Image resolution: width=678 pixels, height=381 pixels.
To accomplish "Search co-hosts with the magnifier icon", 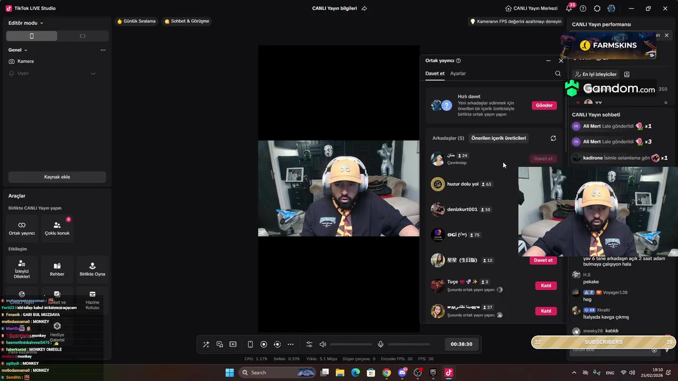I will tap(558, 74).
